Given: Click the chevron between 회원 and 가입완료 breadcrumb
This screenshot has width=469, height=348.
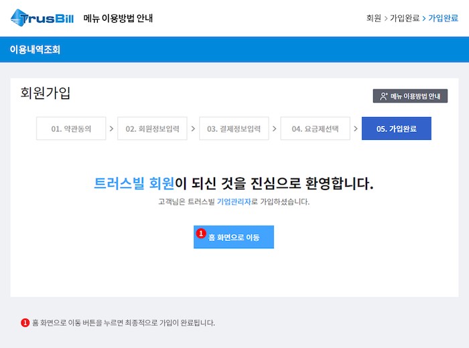Looking at the screenshot, I should coord(386,19).
